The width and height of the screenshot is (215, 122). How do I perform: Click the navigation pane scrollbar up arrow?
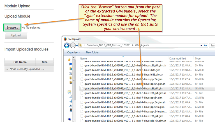tap(74, 58)
